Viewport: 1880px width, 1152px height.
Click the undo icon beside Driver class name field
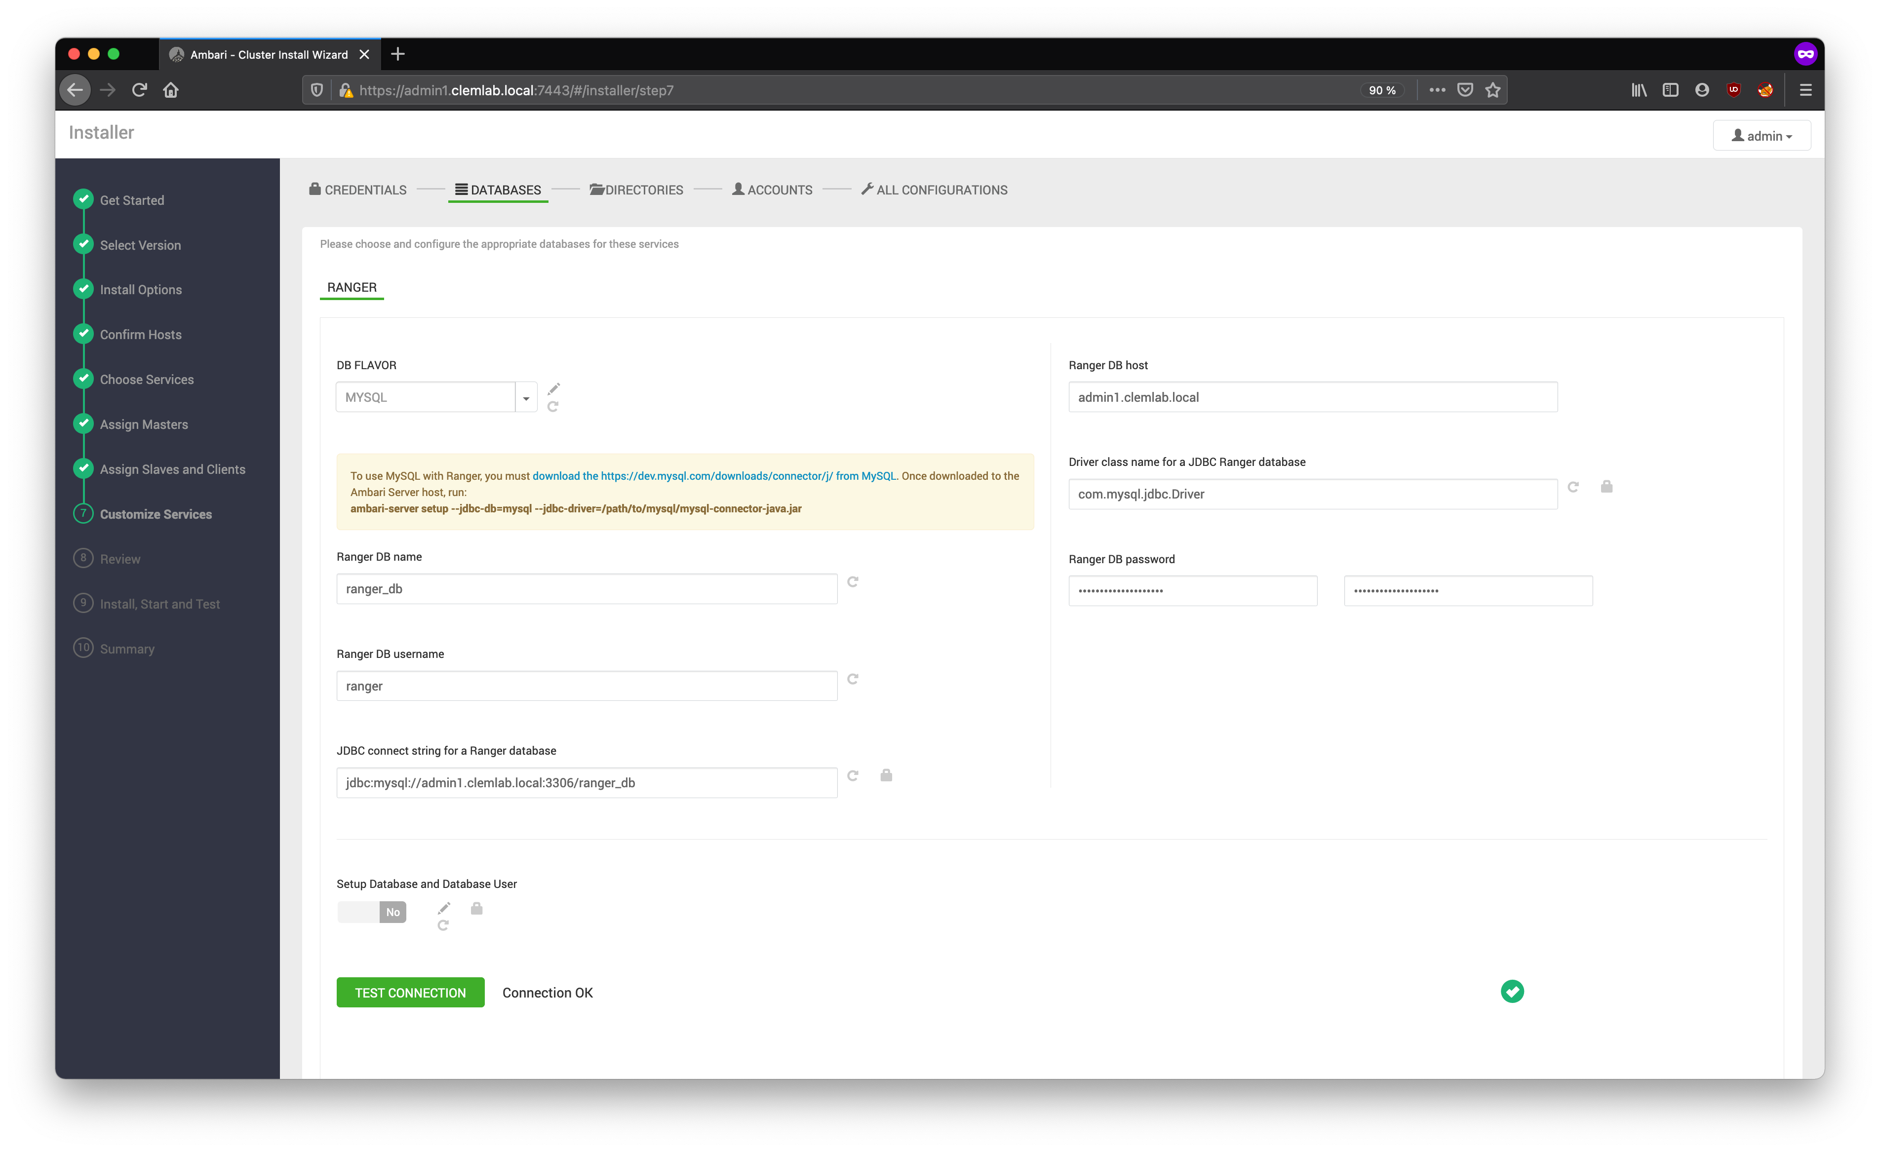click(x=1573, y=487)
